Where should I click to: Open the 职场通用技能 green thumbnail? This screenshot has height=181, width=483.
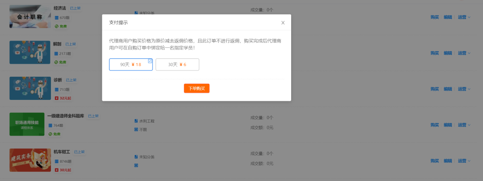[27, 124]
